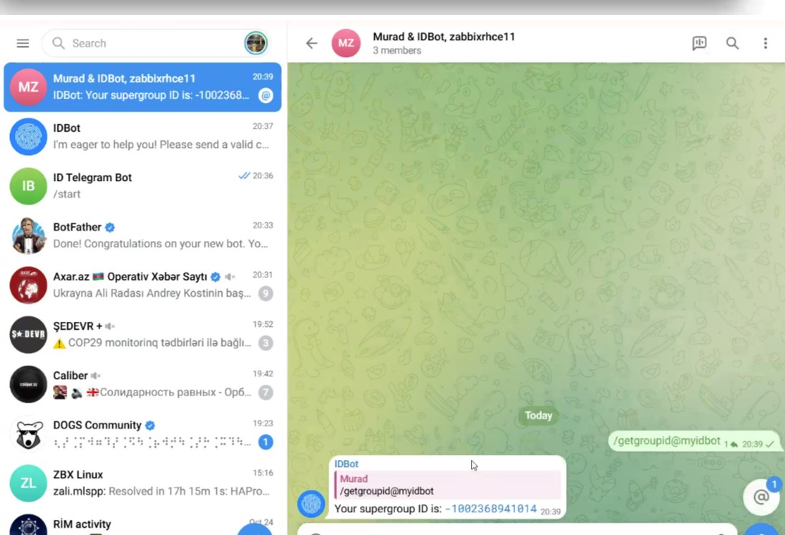Click the back arrow in chat header
This screenshot has width=785, height=535.
(311, 44)
